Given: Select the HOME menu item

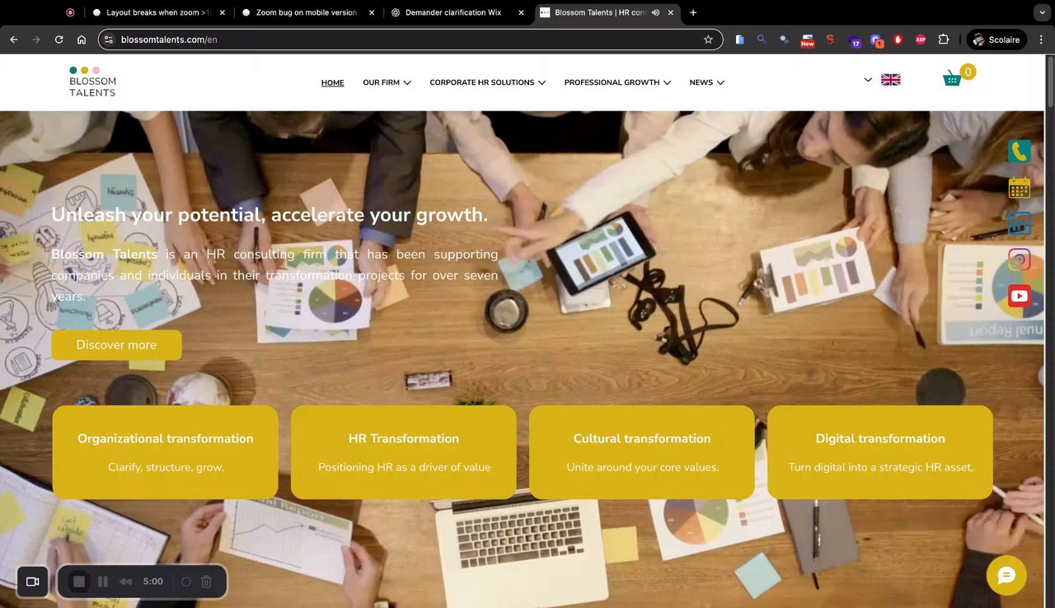Looking at the screenshot, I should point(333,82).
